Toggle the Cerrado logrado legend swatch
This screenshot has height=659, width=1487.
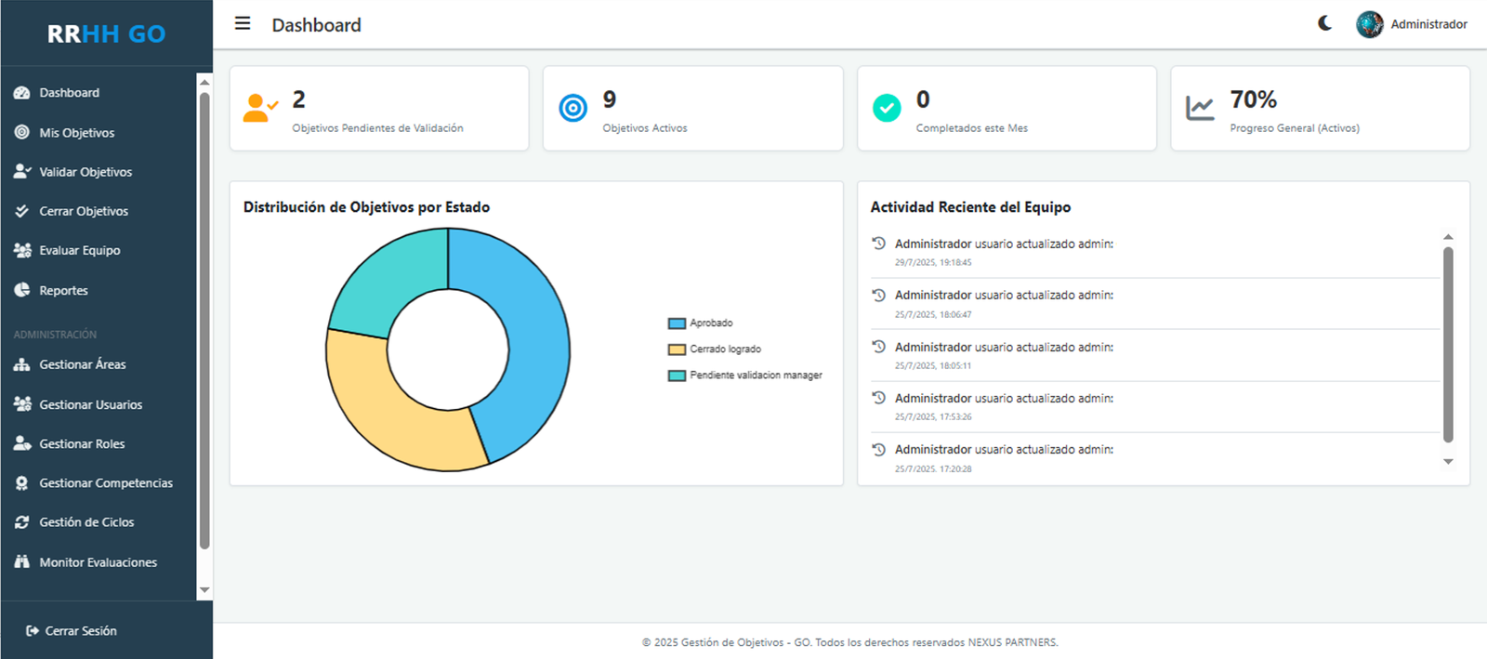(677, 349)
